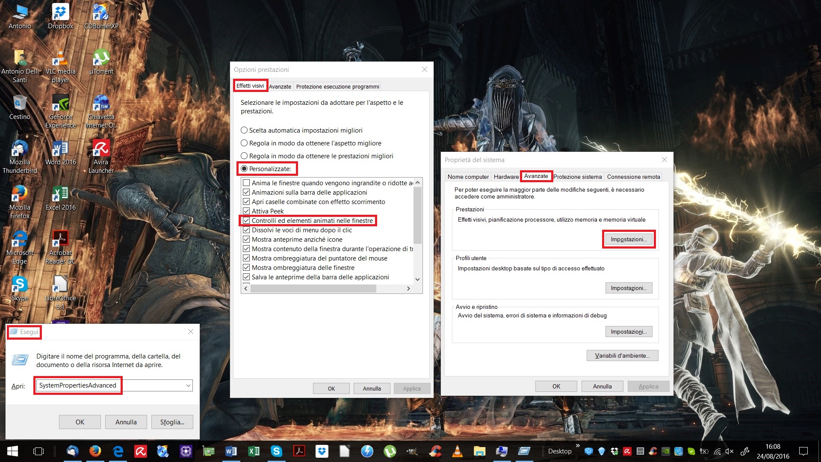This screenshot has width=821, height=462.
Task: Select the VLC media player desktop icon
Action: (x=60, y=66)
